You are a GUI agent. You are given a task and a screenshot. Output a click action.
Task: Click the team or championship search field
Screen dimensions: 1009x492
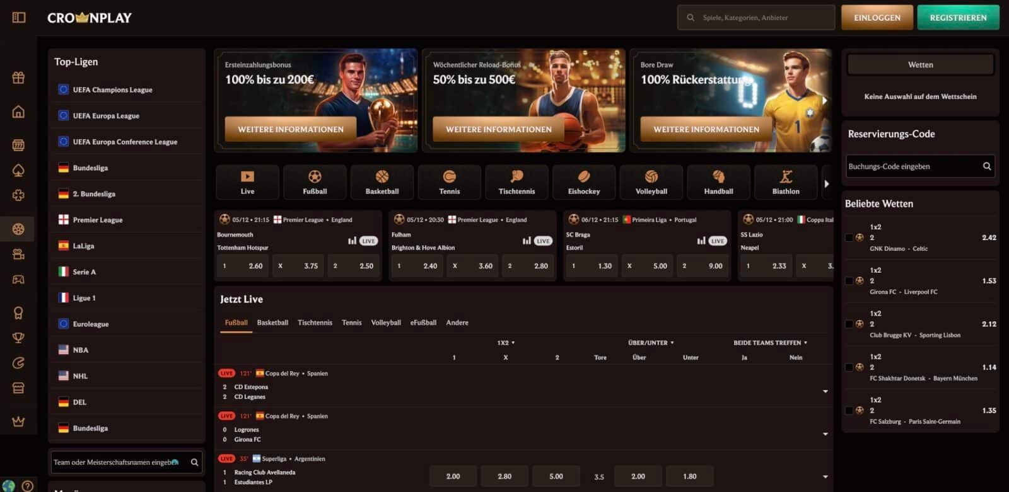click(x=117, y=462)
